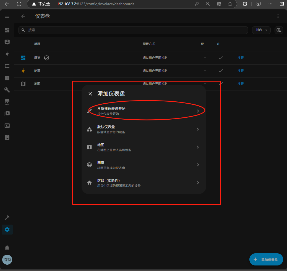Open the Terminal icon in sidebar
The width and height of the screenshot is (287, 271).
pos(7,126)
